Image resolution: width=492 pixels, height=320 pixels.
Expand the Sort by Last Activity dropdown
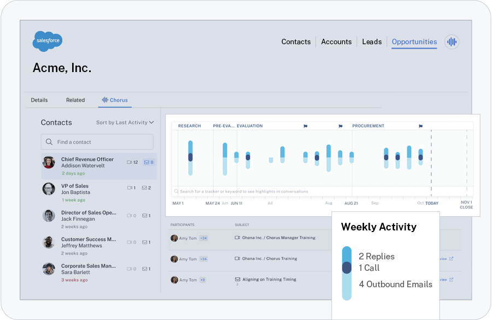pyautogui.click(x=125, y=122)
